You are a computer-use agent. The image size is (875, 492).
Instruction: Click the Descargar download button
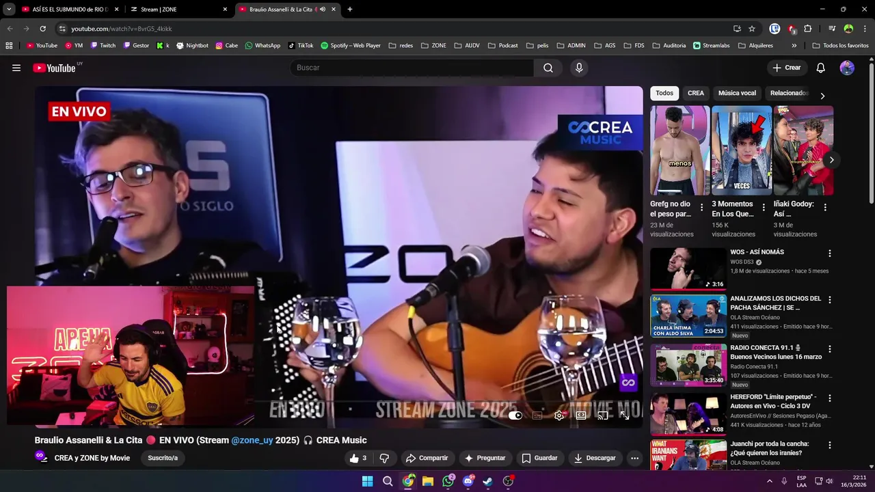pyautogui.click(x=594, y=458)
